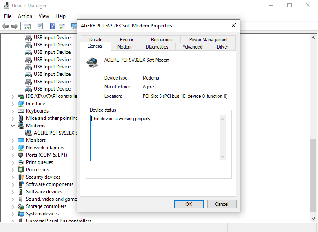Click the Keyboards category icon
318x232 pixels.
pyautogui.click(x=21, y=111)
